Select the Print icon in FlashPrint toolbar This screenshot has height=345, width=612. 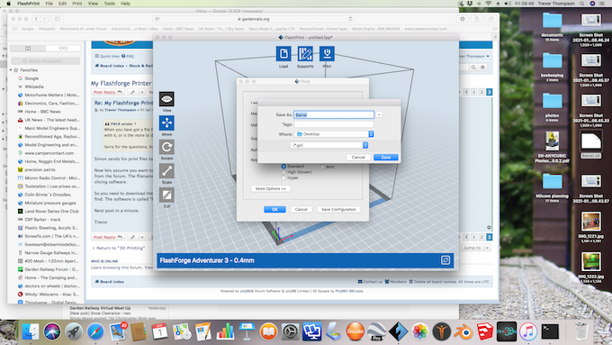pos(327,54)
